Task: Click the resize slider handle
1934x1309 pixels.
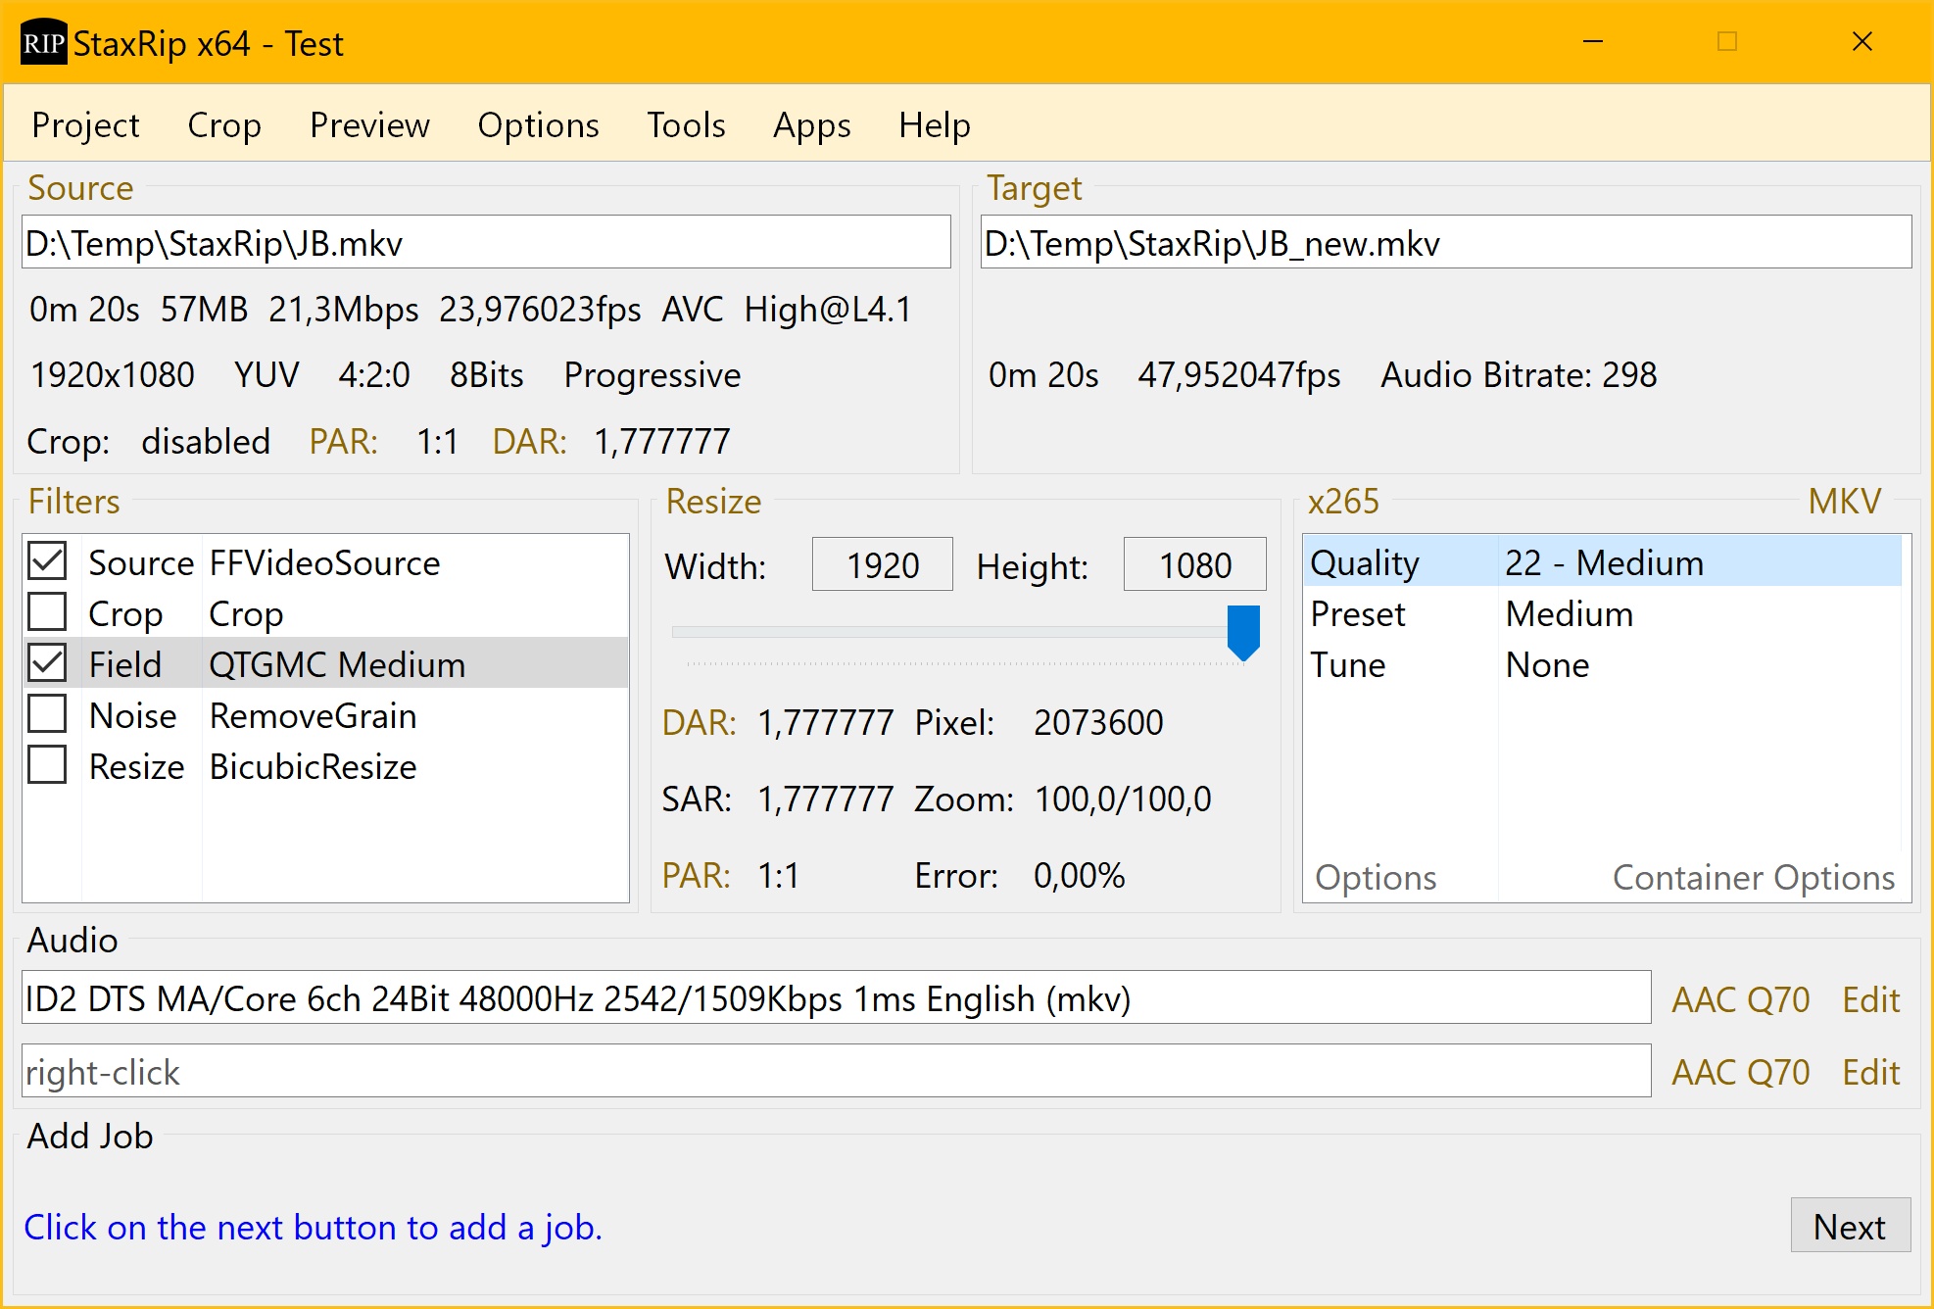Action: click(1242, 631)
